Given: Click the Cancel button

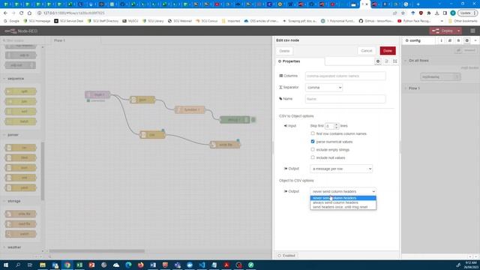Looking at the screenshot, I should 367,51.
